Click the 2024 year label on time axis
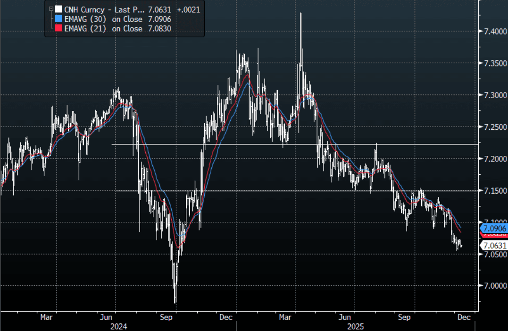Screen dimensions: 508x331 pyautogui.click(x=118, y=326)
